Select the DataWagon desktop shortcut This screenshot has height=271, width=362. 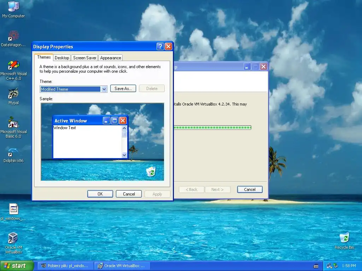(13, 39)
